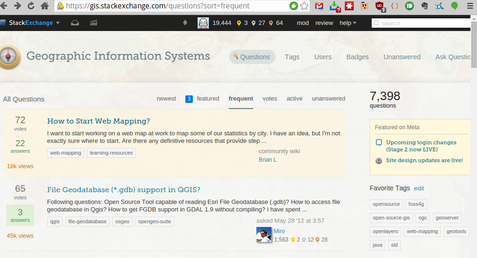This screenshot has width=477, height=258.
Task: Open 'How to Start Web Mapping?' question
Action: click(x=99, y=121)
